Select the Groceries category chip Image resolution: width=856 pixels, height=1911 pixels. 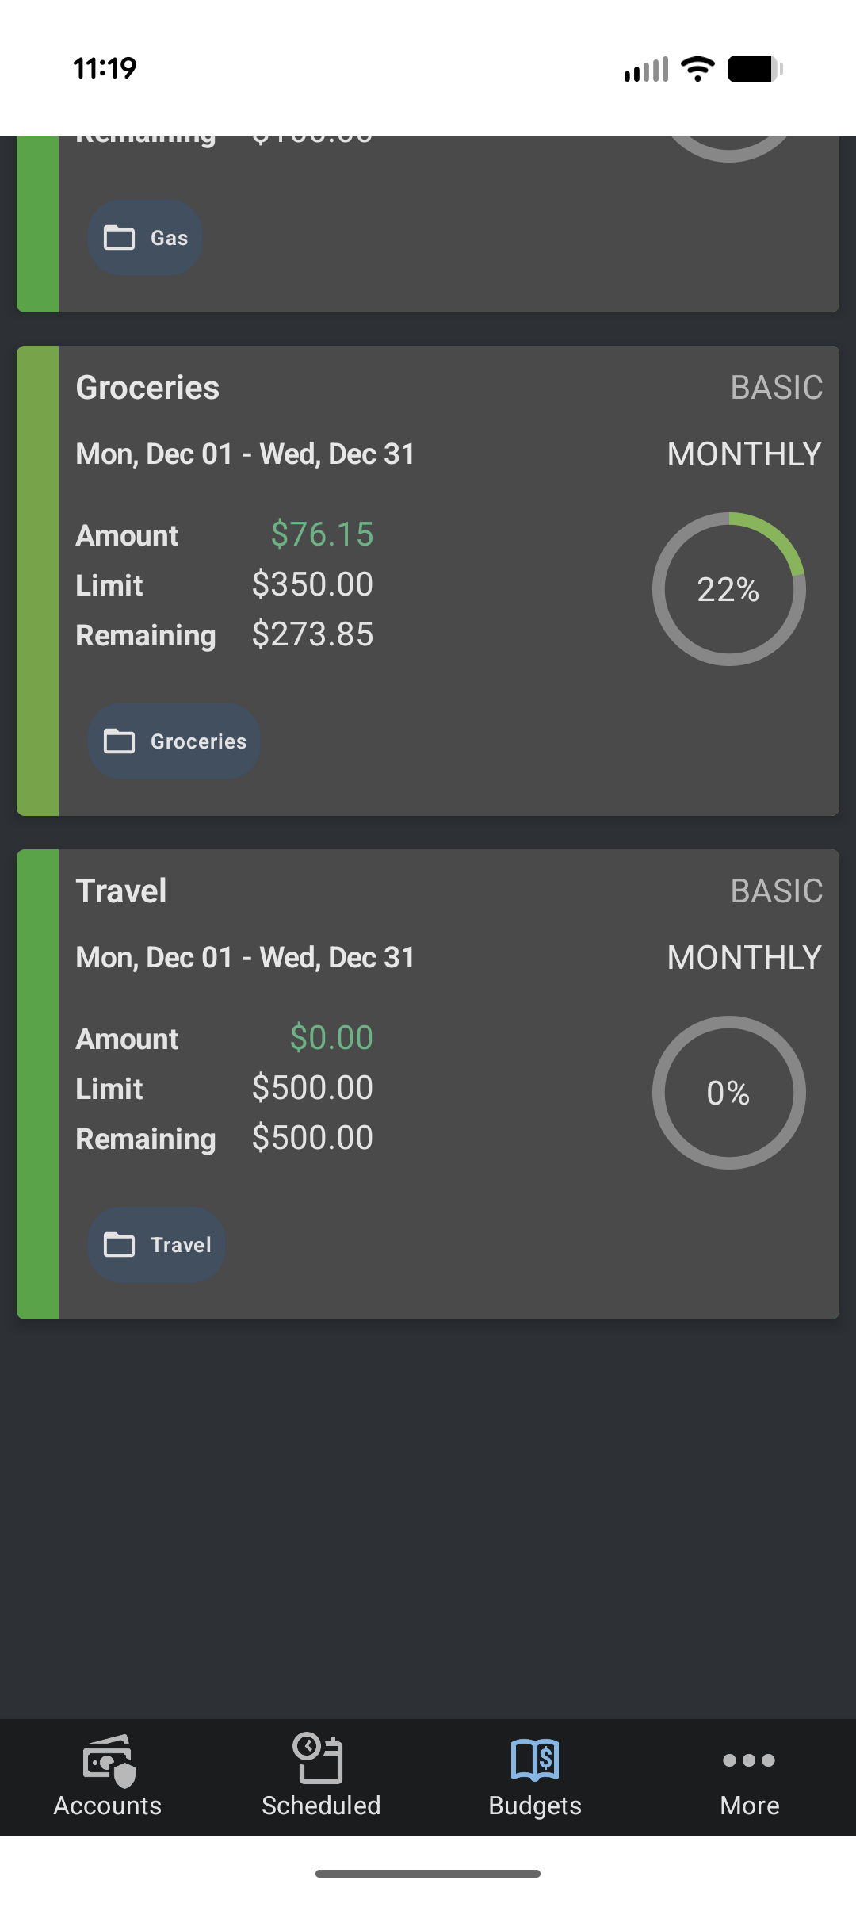[x=174, y=741]
